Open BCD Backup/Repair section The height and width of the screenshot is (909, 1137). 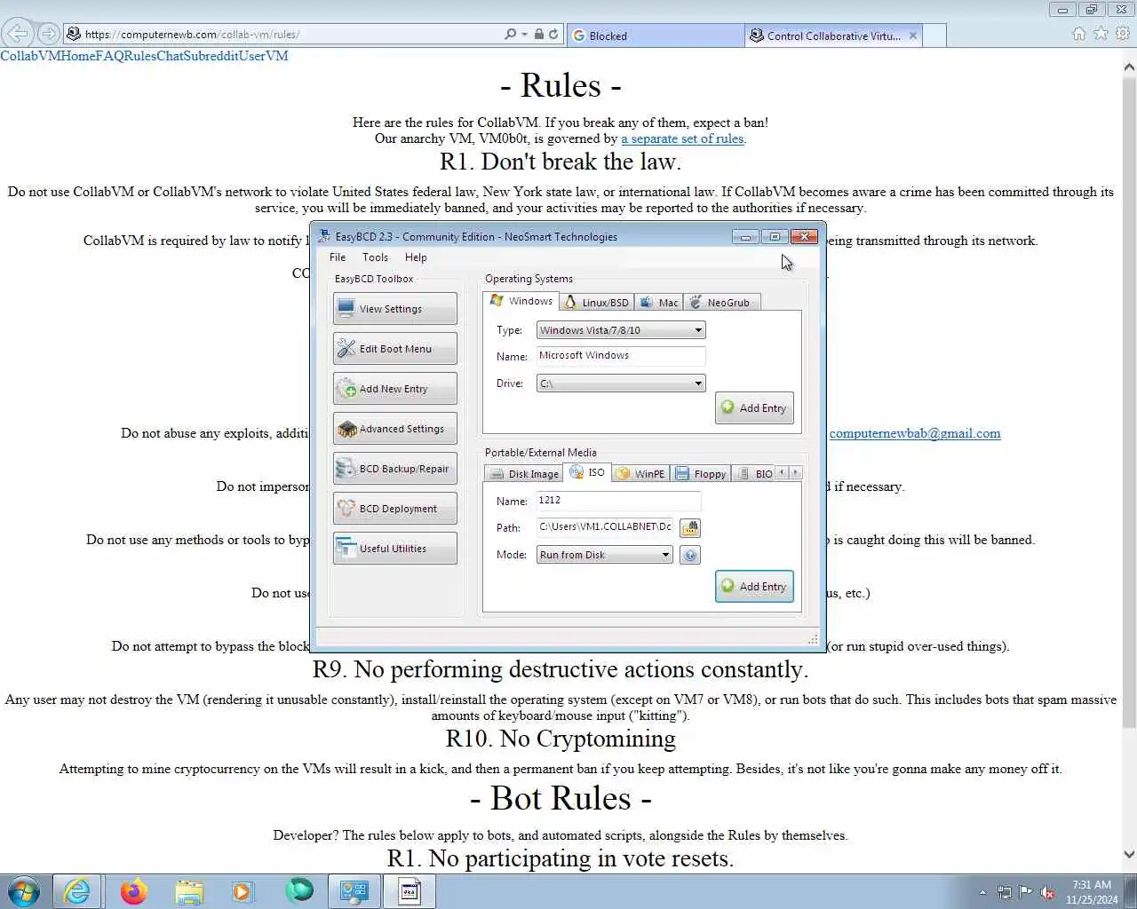tap(395, 469)
